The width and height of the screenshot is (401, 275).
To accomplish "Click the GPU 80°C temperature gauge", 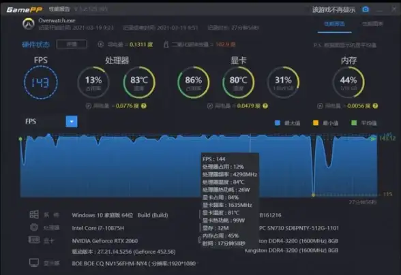I will pos(239,82).
